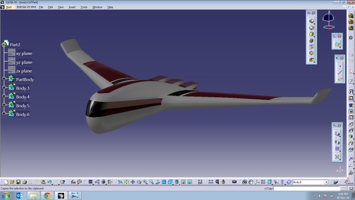Screen dimensions: 355x200
Task: Click the Fly mode icon in view toolbar
Action: point(120,182)
